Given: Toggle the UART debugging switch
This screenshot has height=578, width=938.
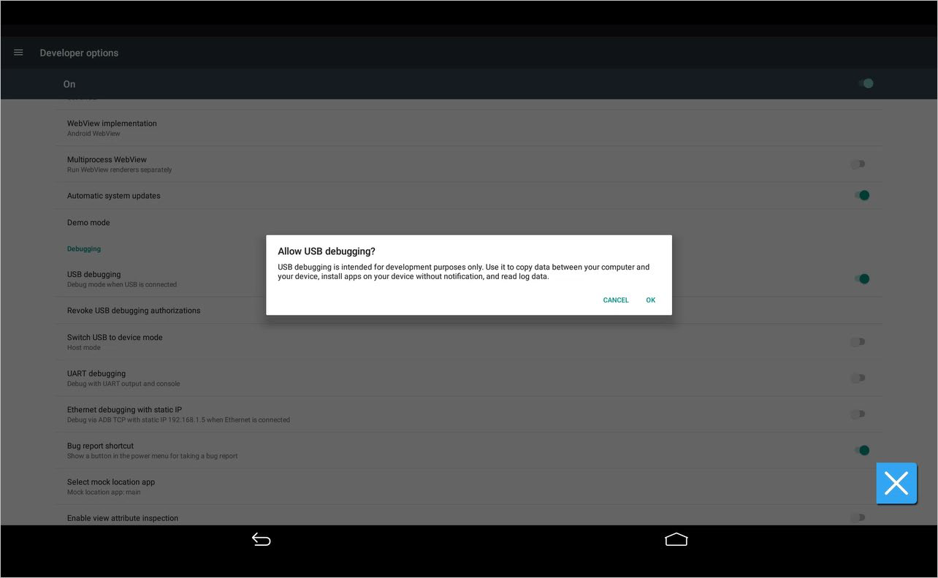Looking at the screenshot, I should pos(858,378).
